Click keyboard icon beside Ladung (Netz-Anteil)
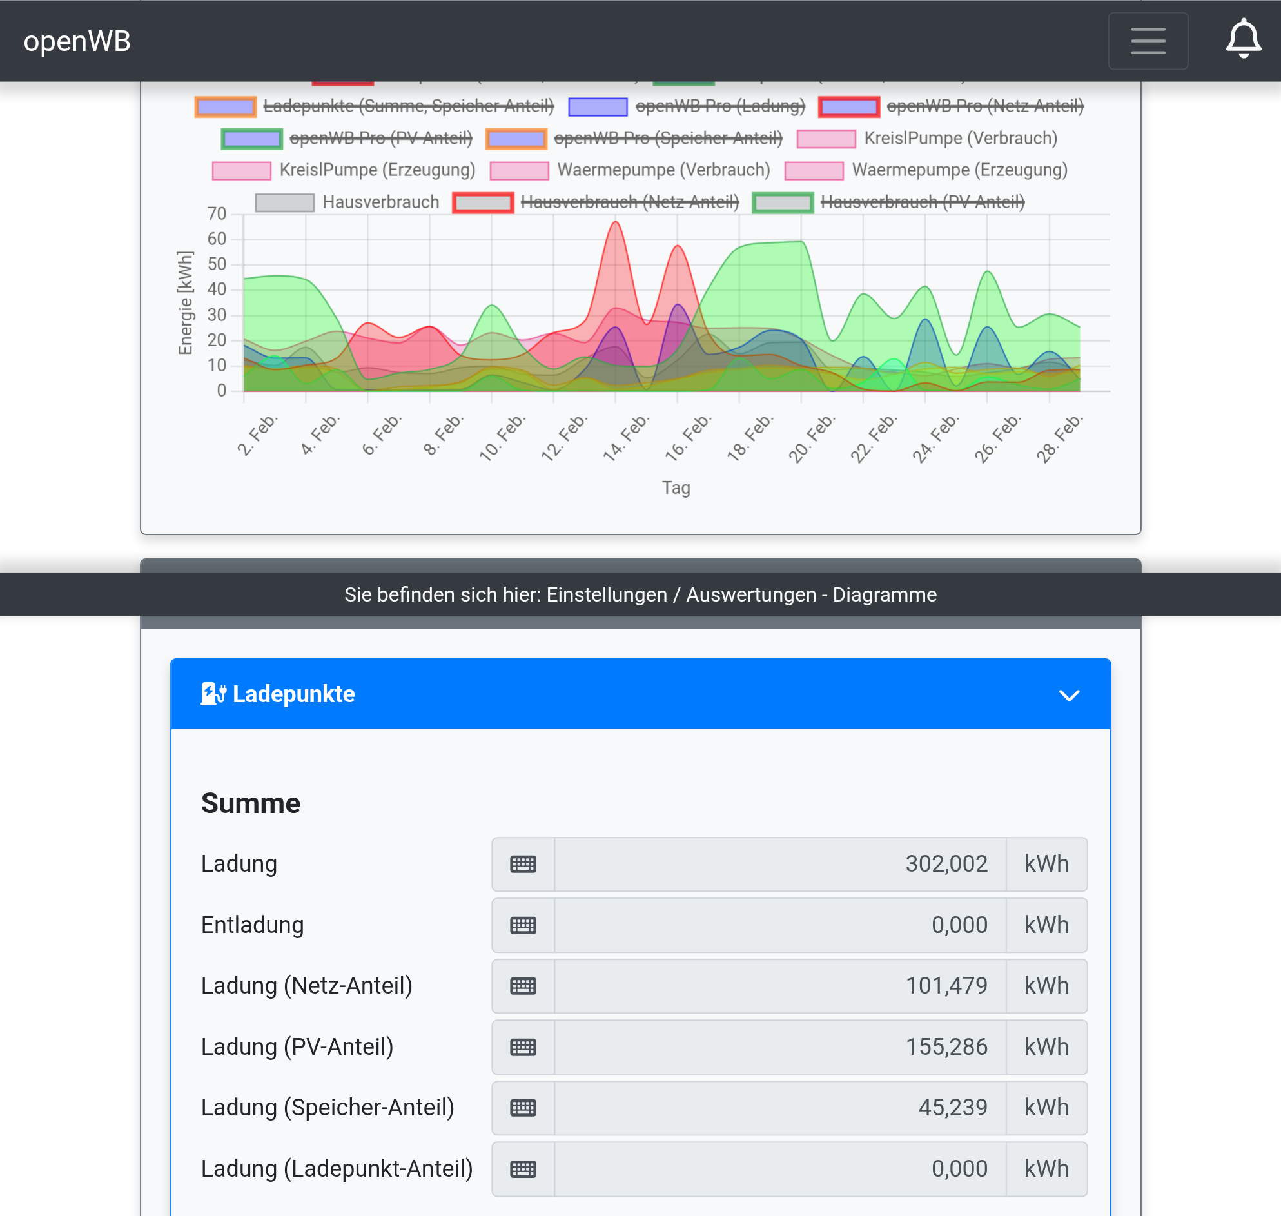Viewport: 1281px width, 1216px height. (x=522, y=986)
